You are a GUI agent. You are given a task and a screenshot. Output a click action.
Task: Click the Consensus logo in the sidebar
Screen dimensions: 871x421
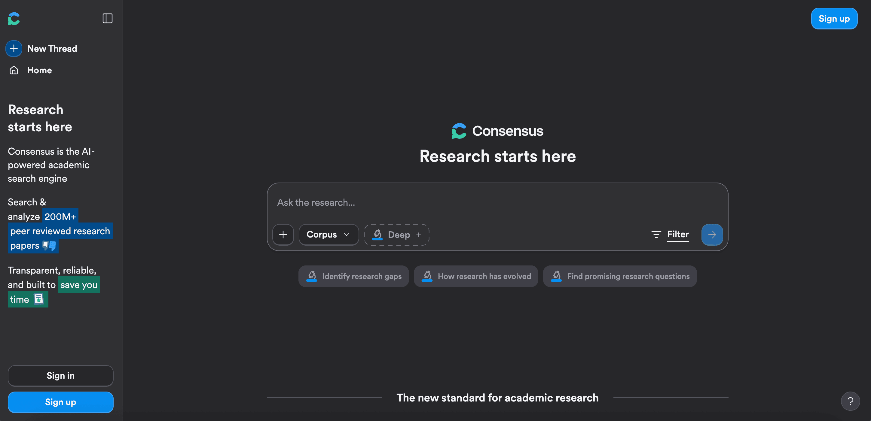(x=14, y=19)
